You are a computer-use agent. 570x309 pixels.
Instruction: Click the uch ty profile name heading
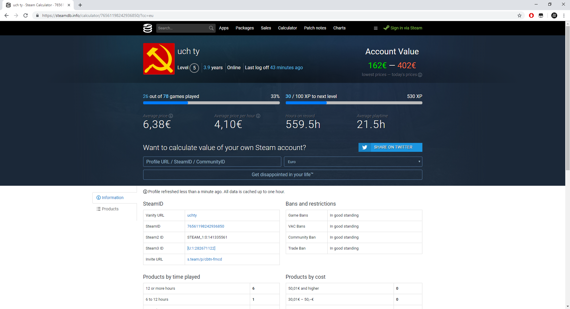click(188, 51)
